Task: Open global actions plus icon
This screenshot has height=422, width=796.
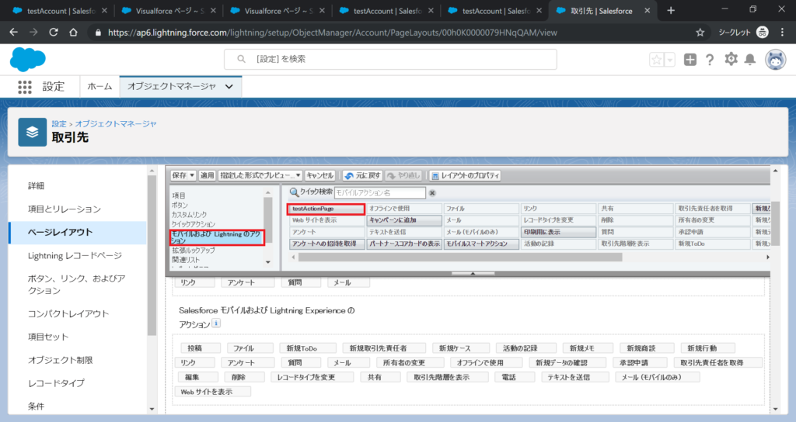Action: click(x=690, y=60)
